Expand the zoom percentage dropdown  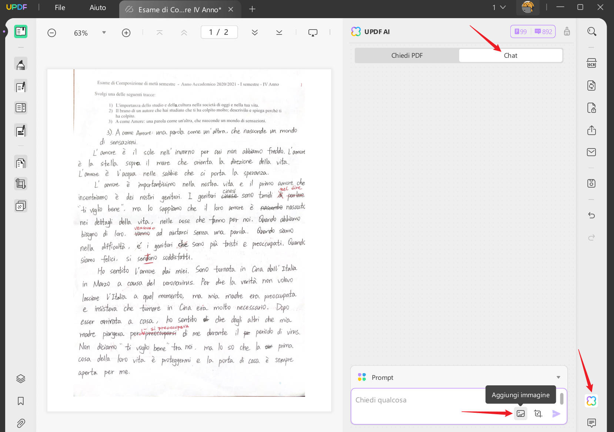point(104,33)
